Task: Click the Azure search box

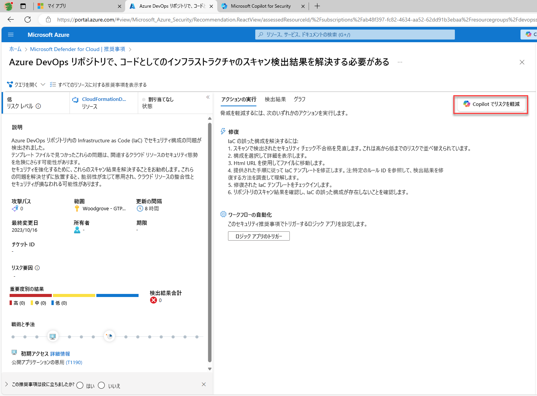Action: [x=355, y=35]
